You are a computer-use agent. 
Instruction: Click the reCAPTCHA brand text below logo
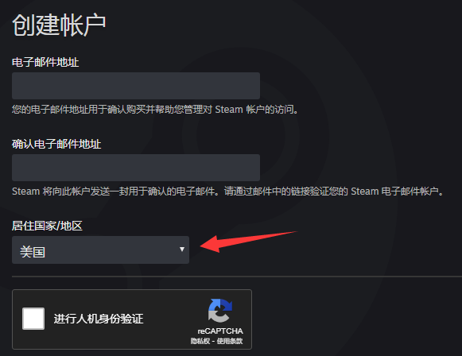[220, 331]
